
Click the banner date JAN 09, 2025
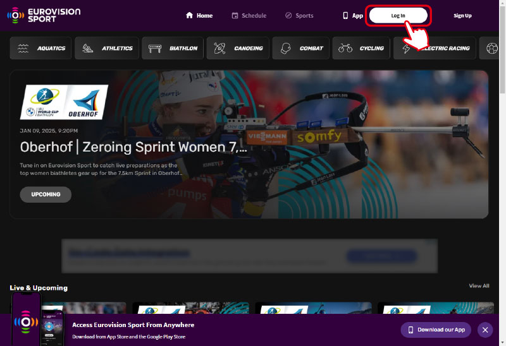tap(49, 131)
